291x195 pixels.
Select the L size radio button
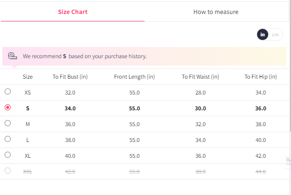click(7, 139)
